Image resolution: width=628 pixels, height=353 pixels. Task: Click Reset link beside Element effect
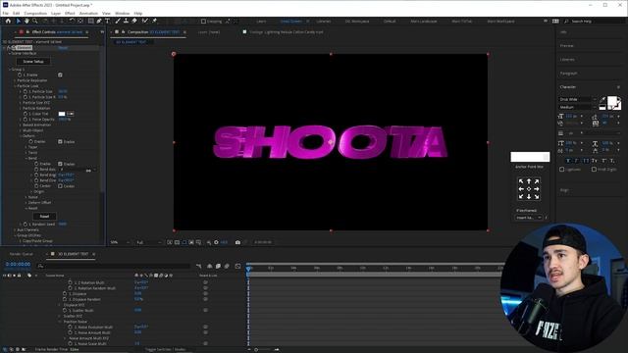tap(63, 48)
